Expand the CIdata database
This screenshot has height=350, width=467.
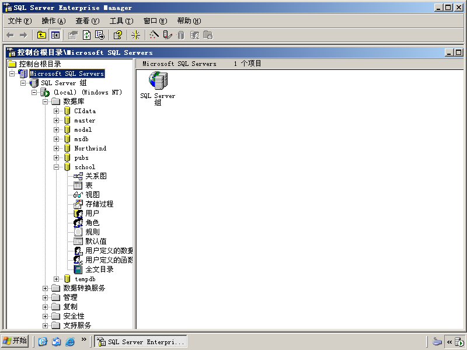[56, 111]
